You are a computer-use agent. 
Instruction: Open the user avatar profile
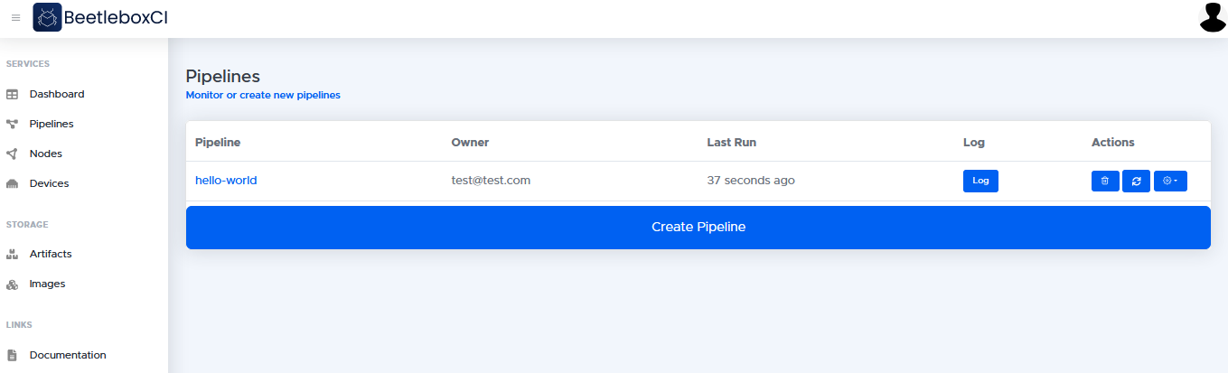(1212, 17)
